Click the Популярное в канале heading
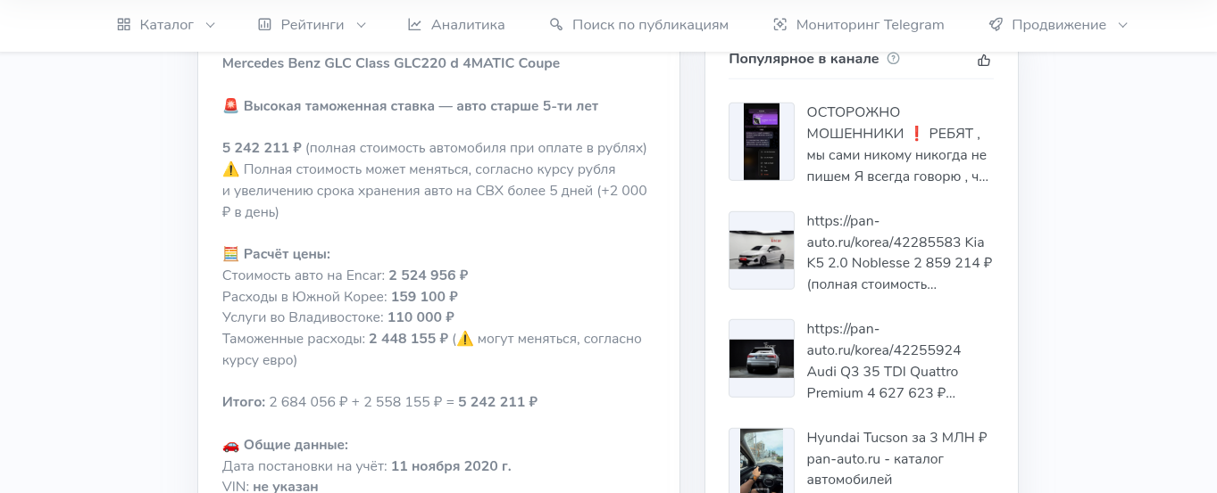The height and width of the screenshot is (493, 1217). coord(804,59)
